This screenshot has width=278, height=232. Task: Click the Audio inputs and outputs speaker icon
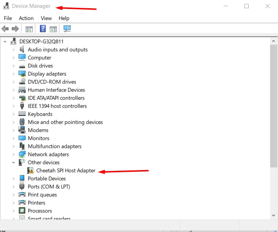pyautogui.click(x=22, y=49)
